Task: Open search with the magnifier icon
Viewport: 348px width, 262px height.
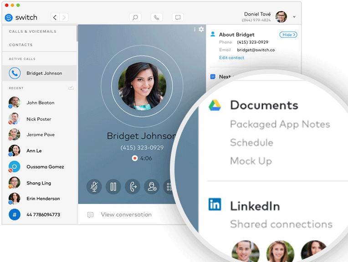Action: point(135,17)
